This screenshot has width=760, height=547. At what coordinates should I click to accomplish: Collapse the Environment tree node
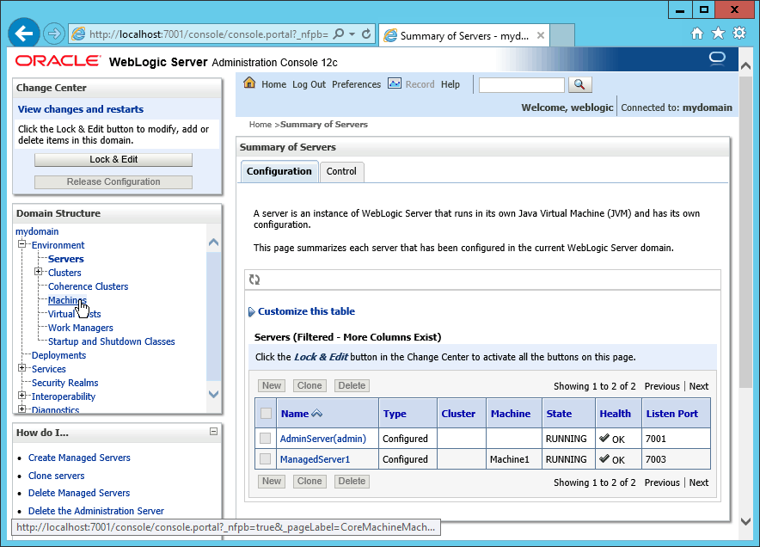(x=22, y=245)
